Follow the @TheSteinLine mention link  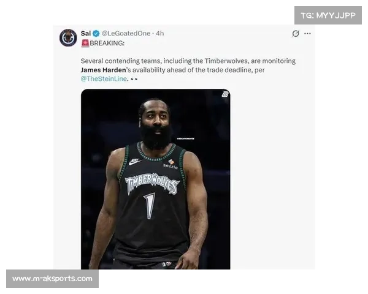point(104,79)
